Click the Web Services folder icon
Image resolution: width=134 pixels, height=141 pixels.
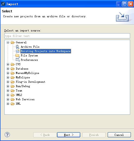(x=13, y=99)
